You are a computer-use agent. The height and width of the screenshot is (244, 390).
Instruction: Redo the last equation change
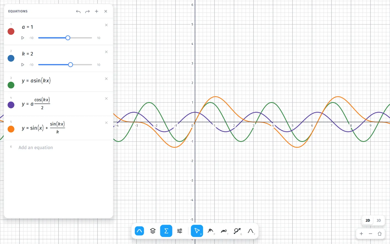87,11
